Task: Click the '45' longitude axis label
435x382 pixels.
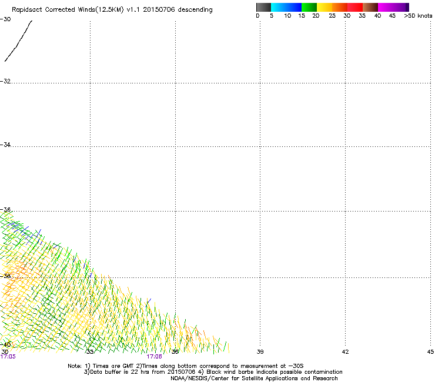Action: (430, 352)
